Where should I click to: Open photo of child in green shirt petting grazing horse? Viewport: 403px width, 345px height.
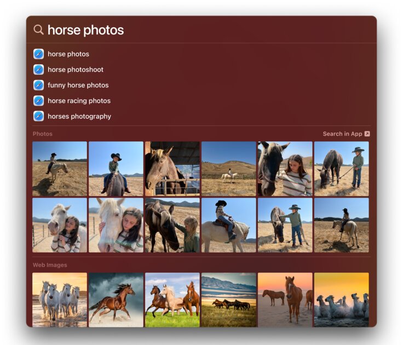click(x=285, y=225)
